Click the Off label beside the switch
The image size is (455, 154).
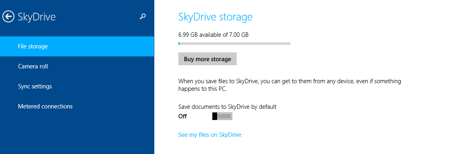[183, 116]
